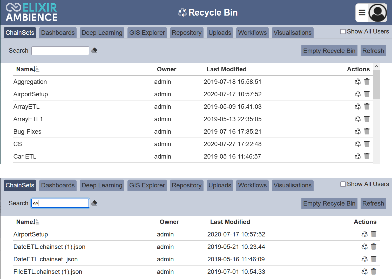The image size is (392, 279).
Task: Click Refresh above the unfiltered list
Action: [373, 51]
